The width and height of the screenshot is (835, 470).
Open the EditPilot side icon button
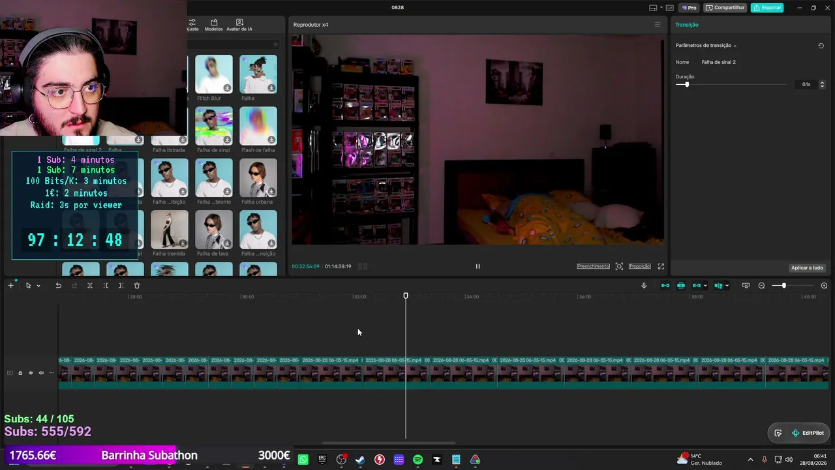click(x=778, y=433)
